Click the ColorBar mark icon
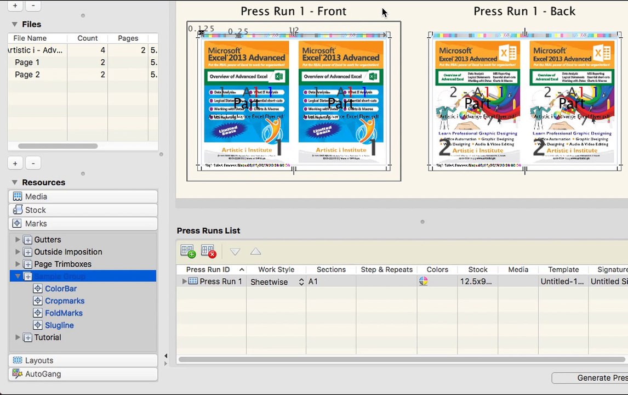This screenshot has height=395, width=628. pyautogui.click(x=38, y=289)
